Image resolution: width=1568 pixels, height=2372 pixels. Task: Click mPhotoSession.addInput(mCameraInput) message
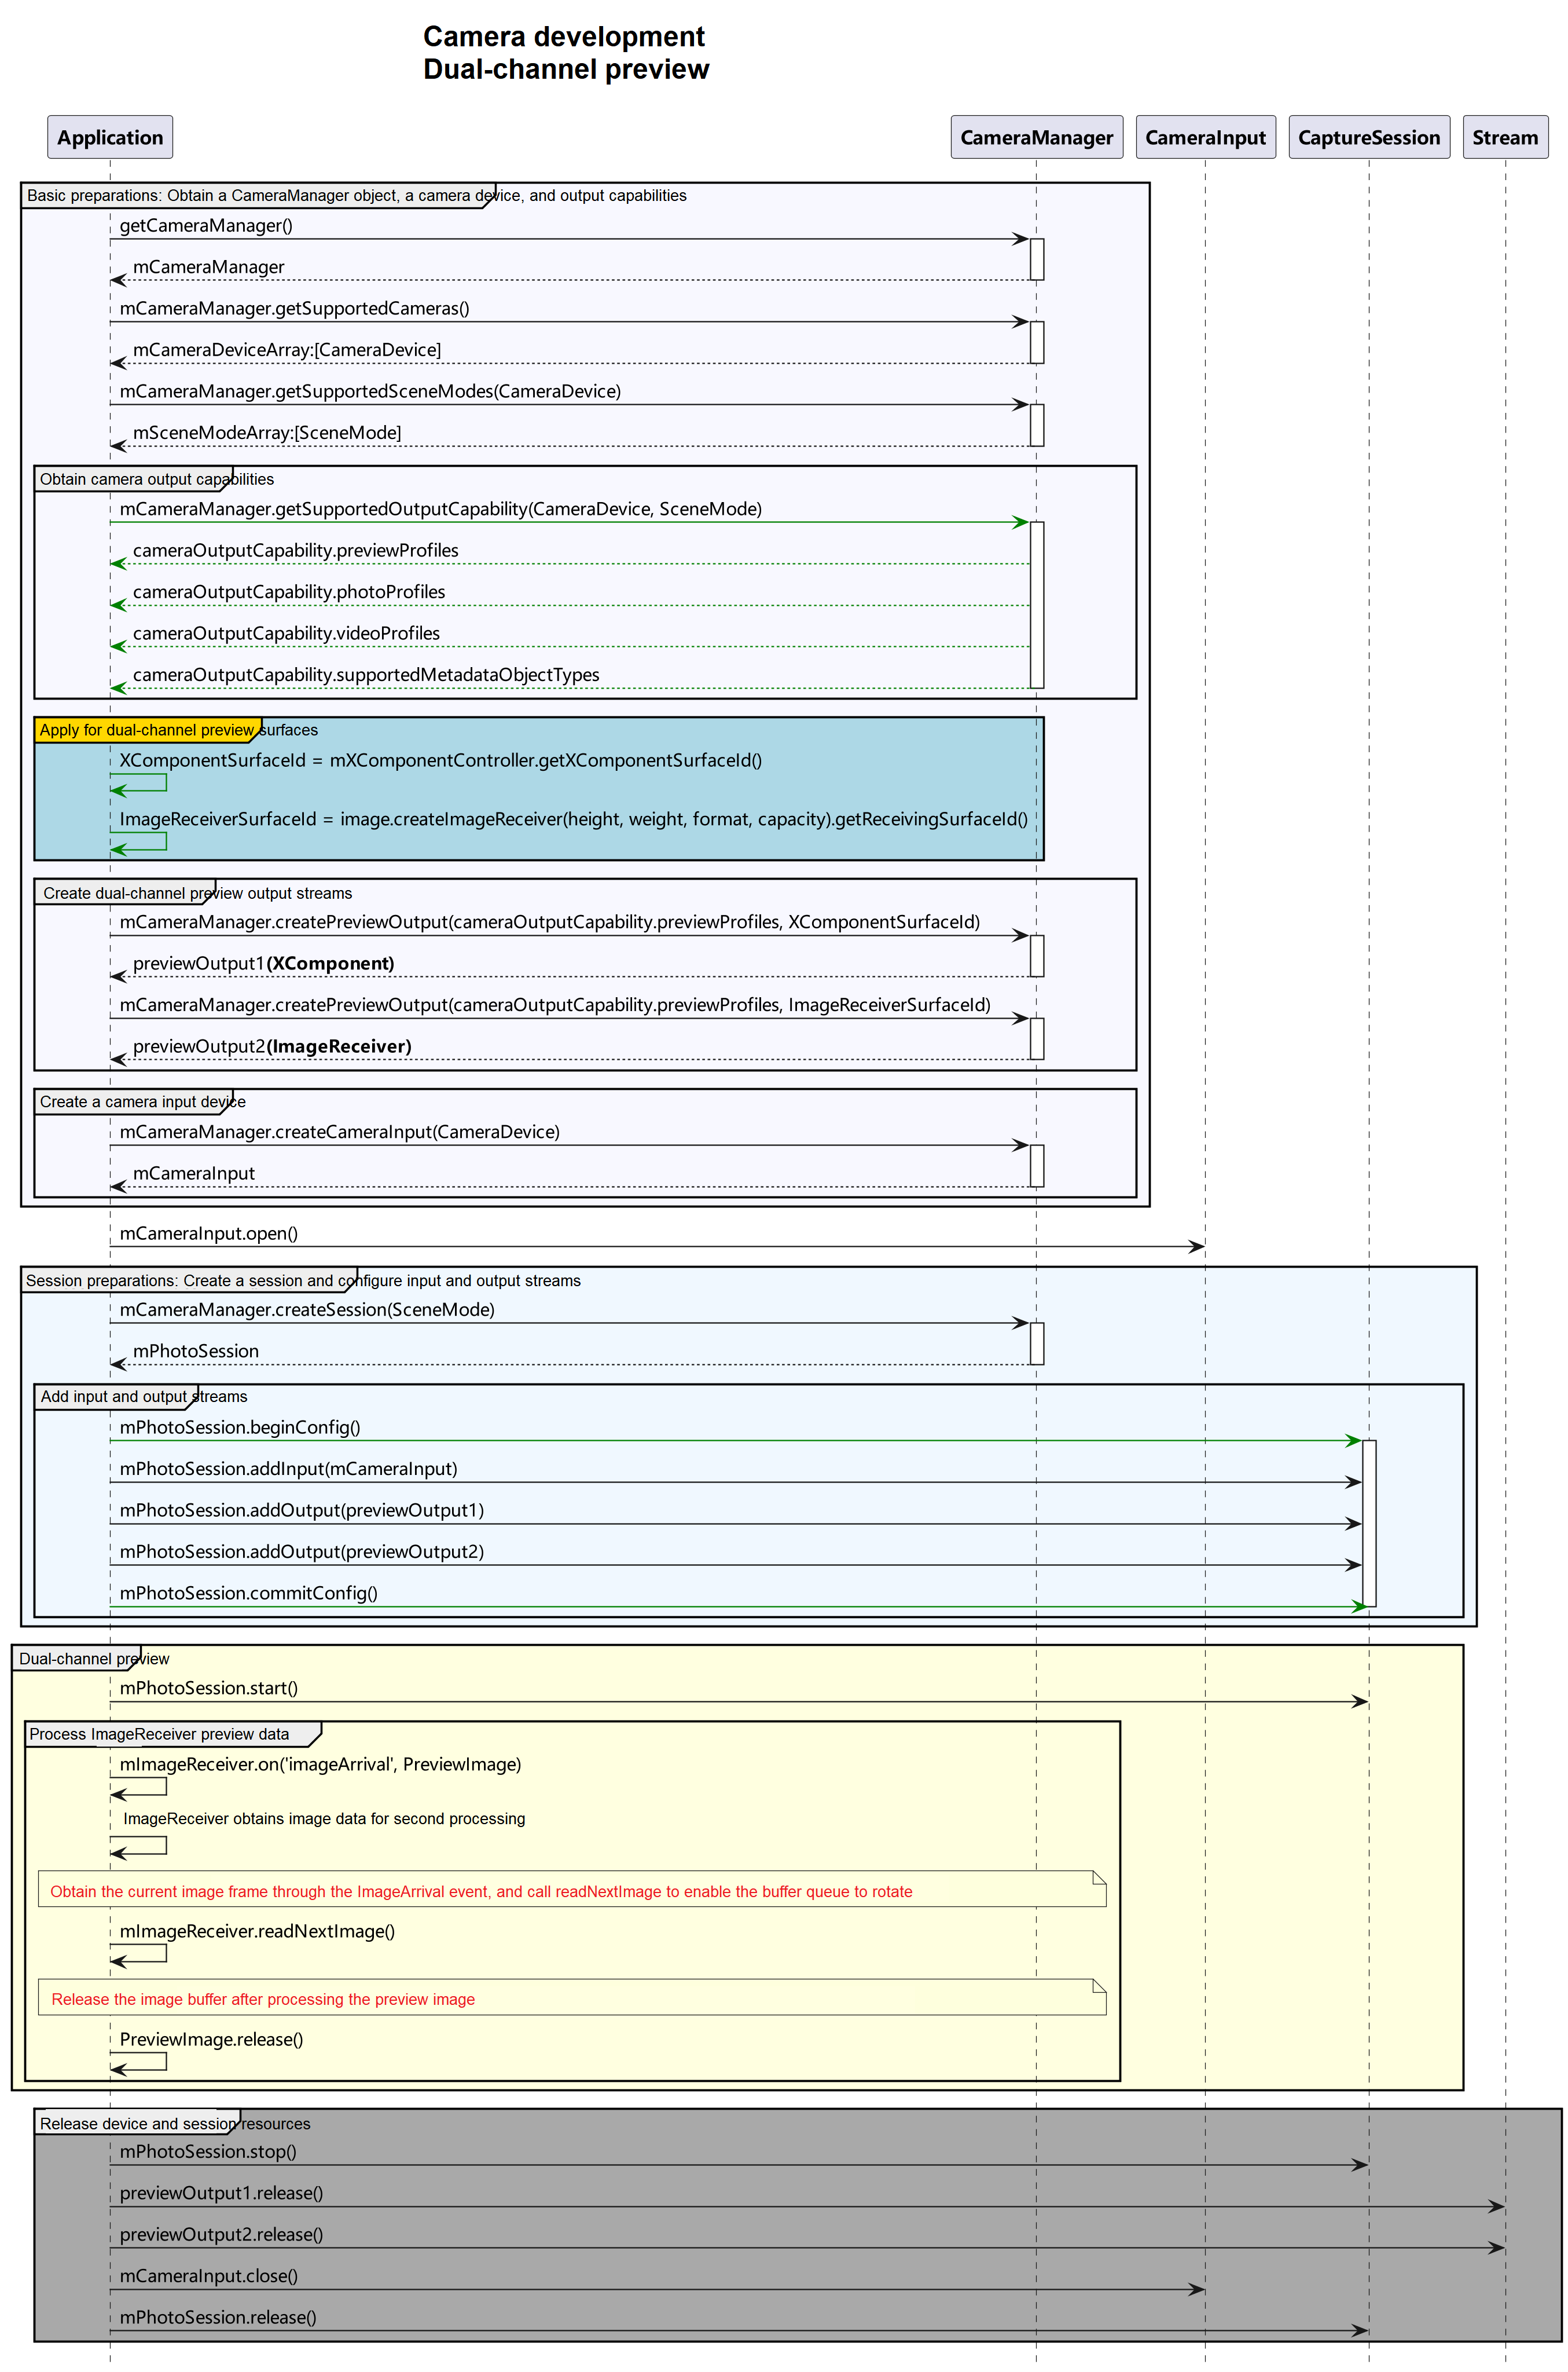[288, 1470]
